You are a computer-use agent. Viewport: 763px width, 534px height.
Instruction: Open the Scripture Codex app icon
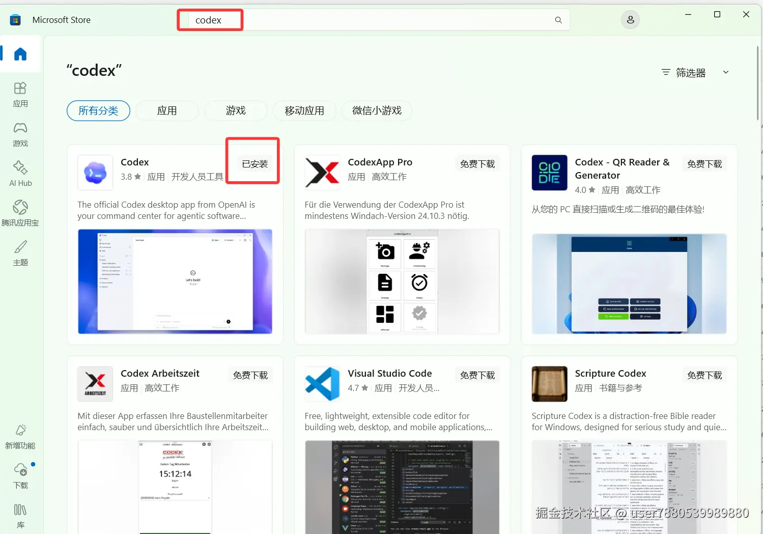pyautogui.click(x=549, y=384)
